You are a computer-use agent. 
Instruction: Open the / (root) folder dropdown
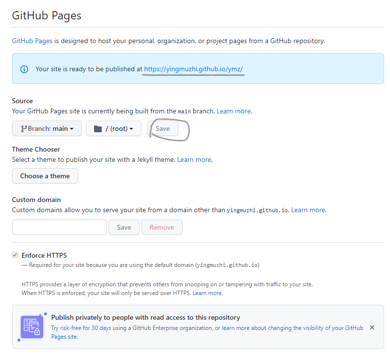tap(114, 129)
